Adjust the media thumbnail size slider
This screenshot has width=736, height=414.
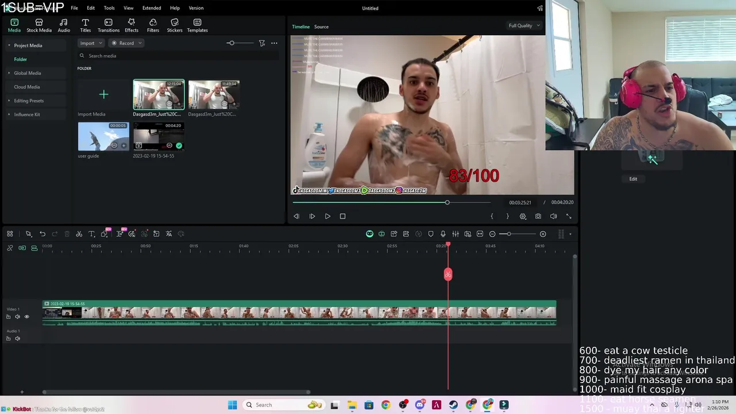231,43
